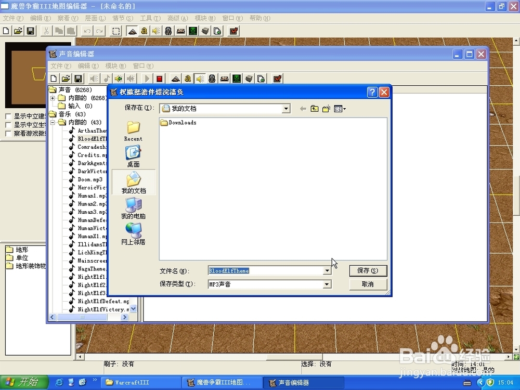The image size is (520, 390).
Task: Open the view menu icon in save dialog
Action: (340, 109)
